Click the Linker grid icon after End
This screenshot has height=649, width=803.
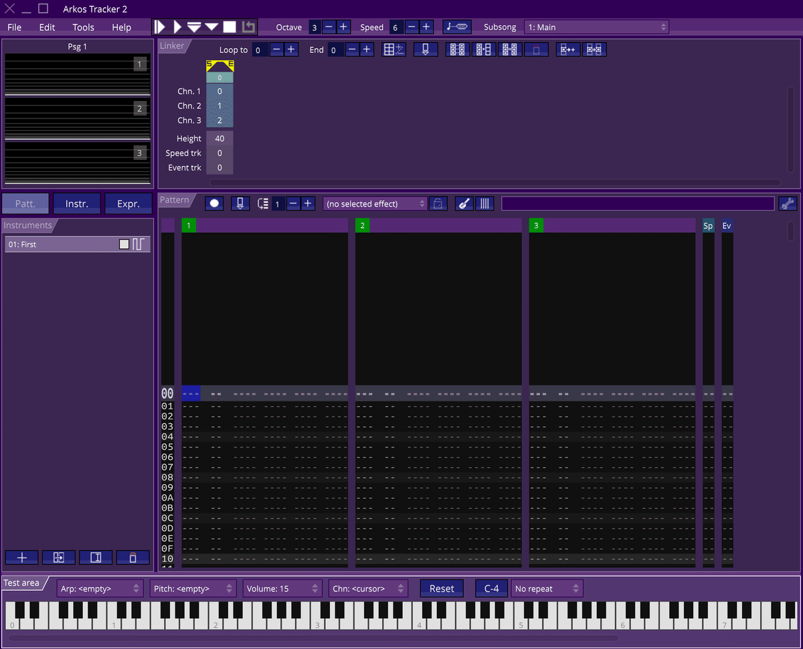click(393, 50)
